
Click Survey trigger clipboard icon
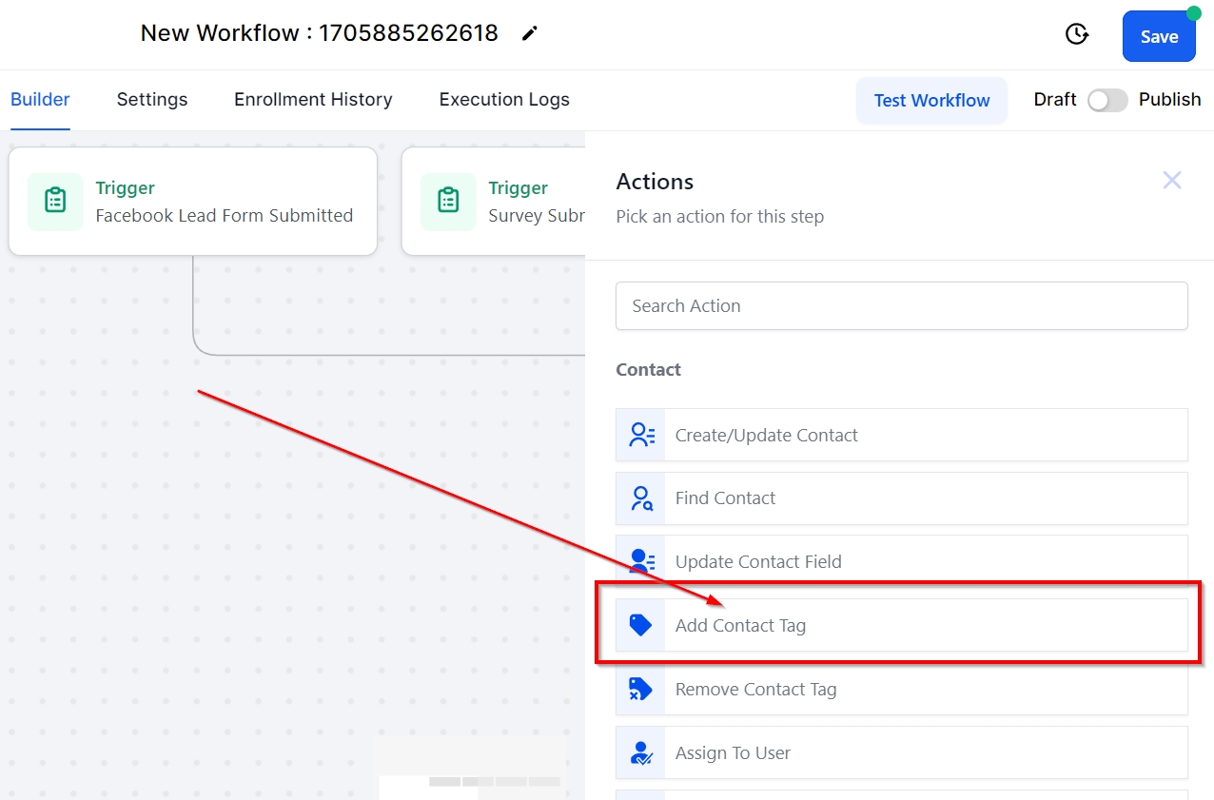[448, 202]
